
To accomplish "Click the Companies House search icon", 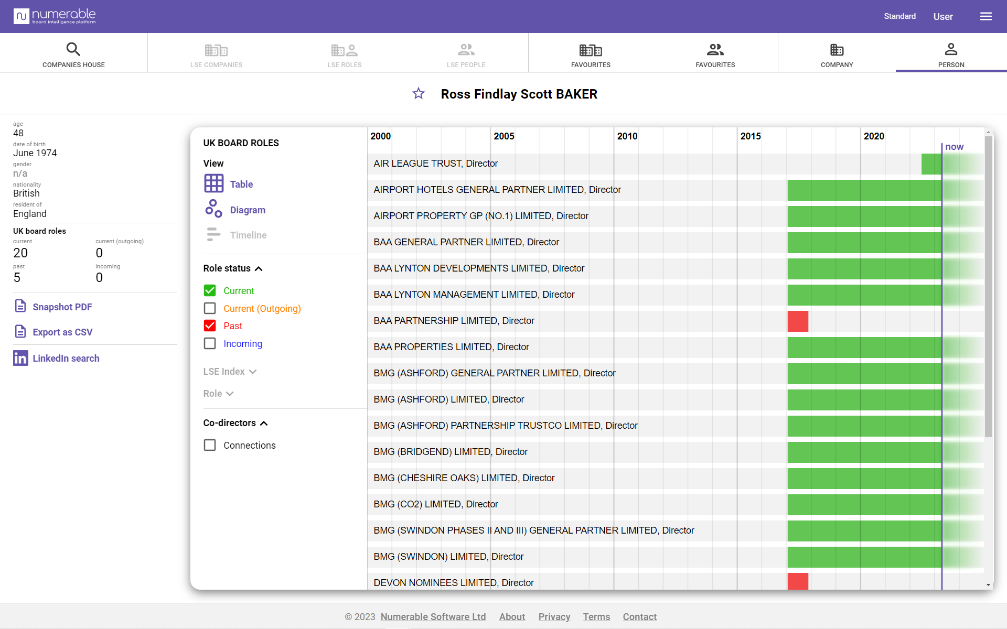I will [x=73, y=49].
